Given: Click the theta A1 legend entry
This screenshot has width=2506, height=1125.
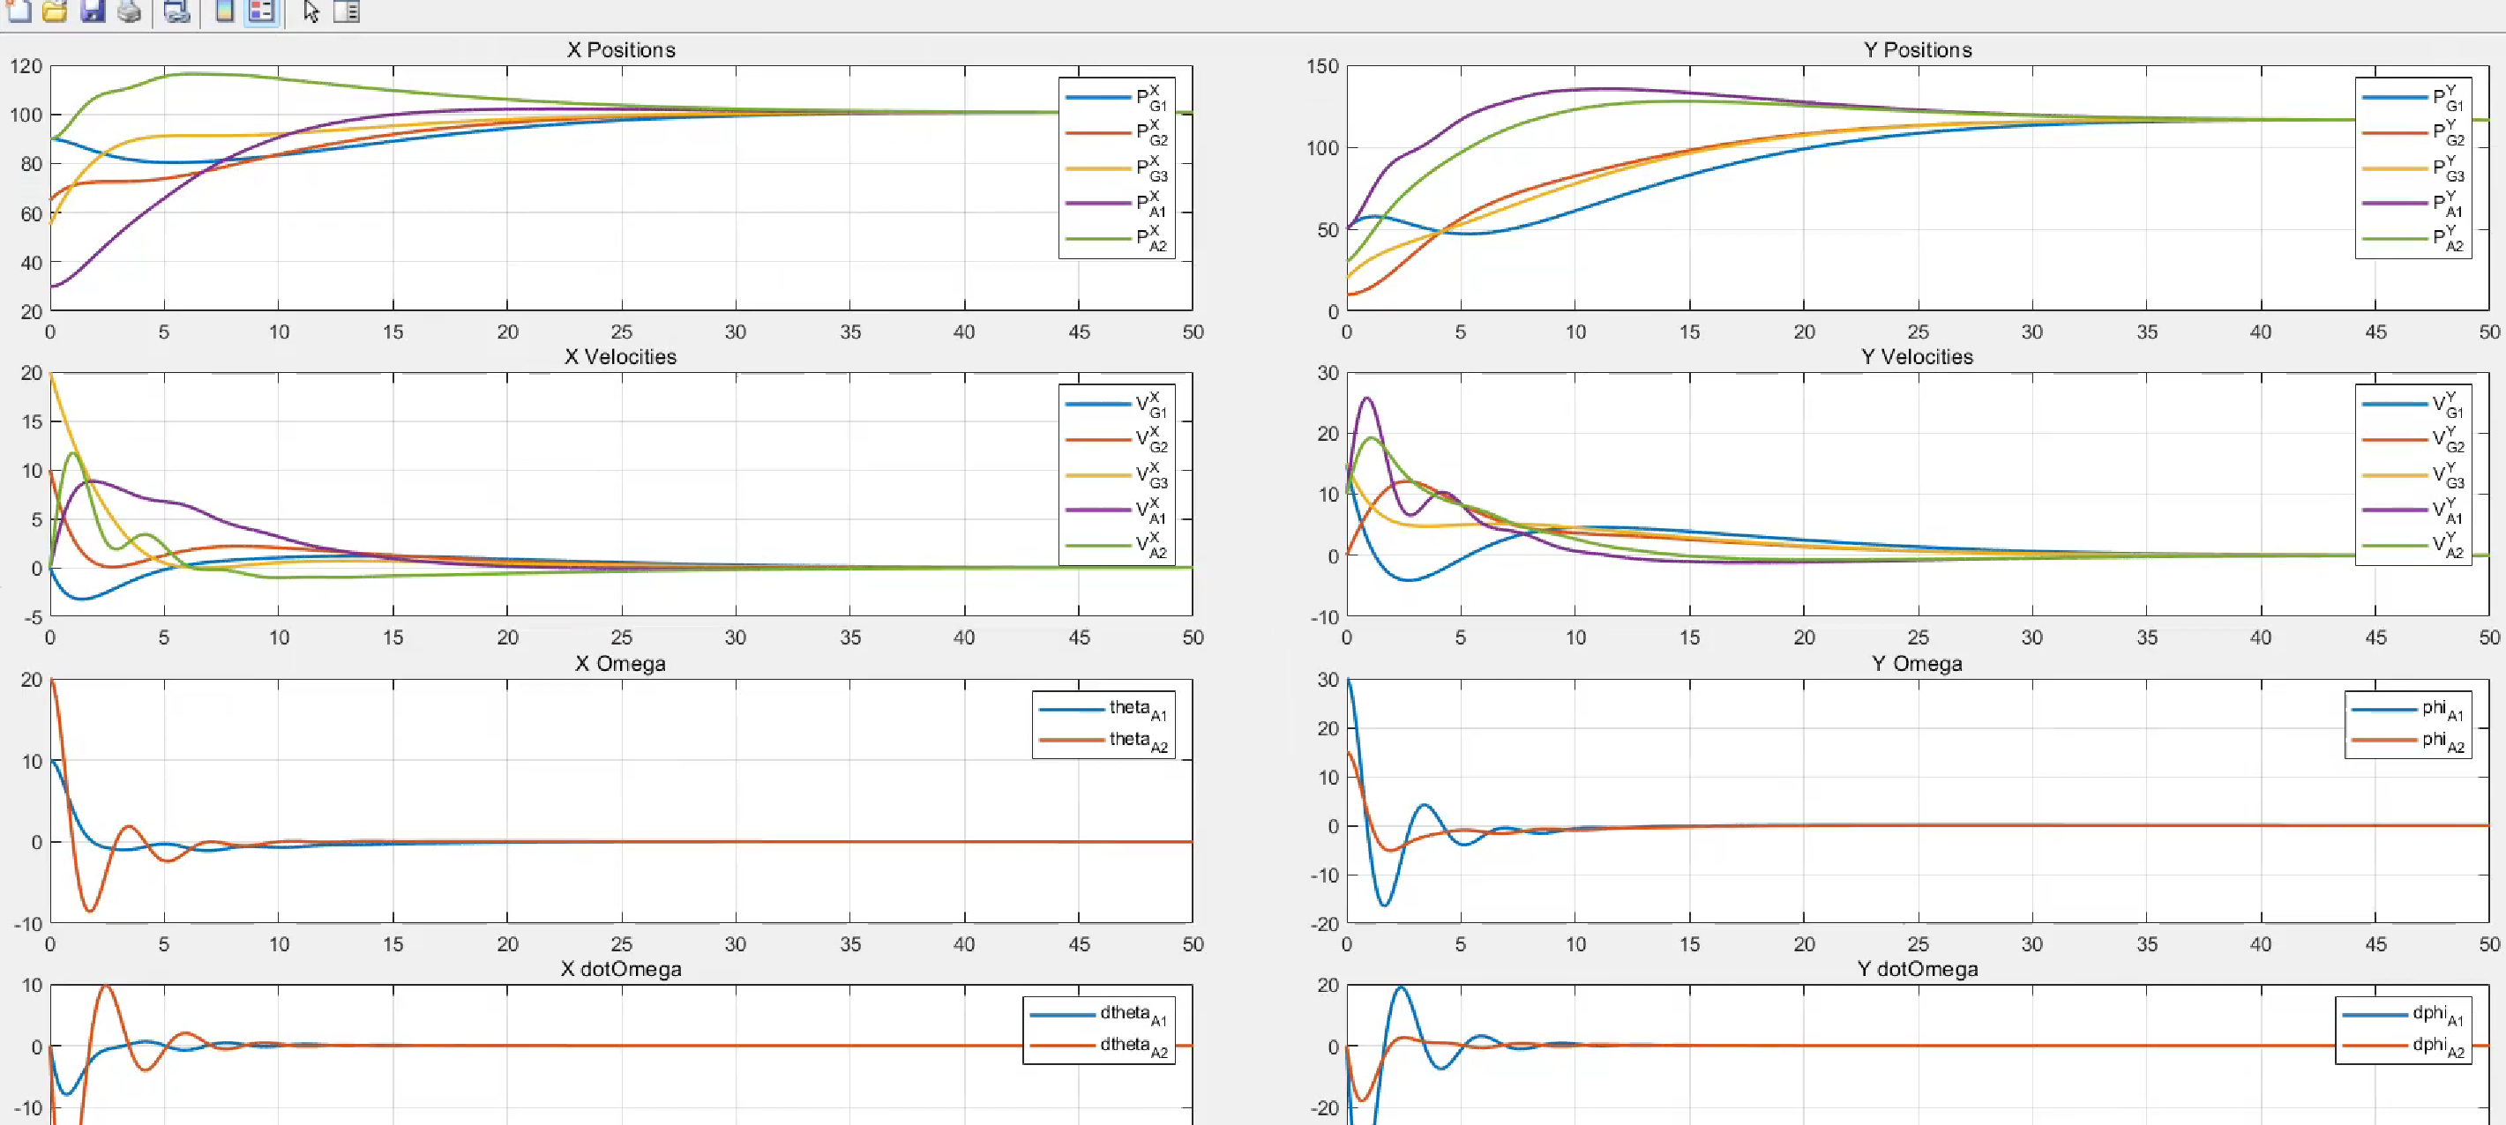Looking at the screenshot, I should 1136,709.
